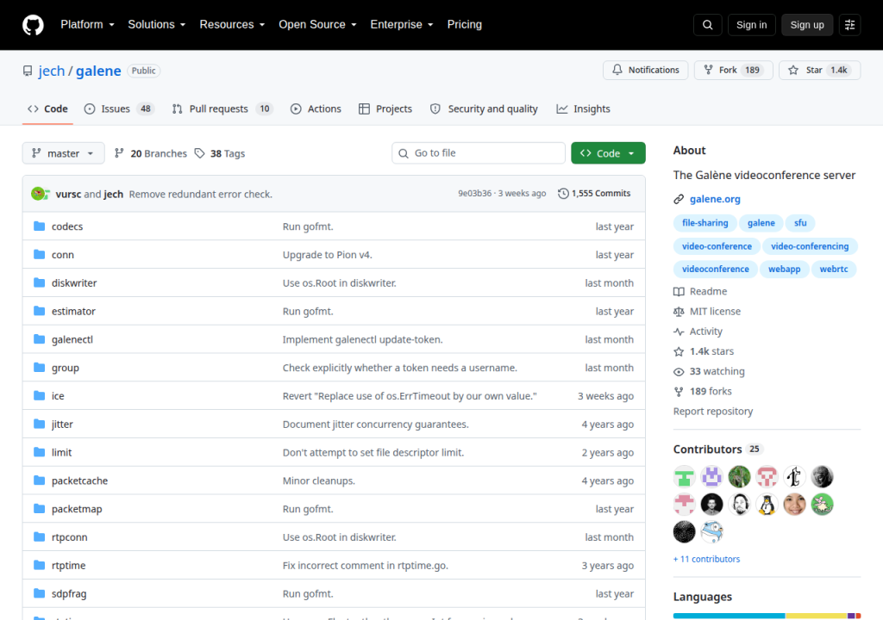The image size is (883, 620).
Task: Open the rtpconn folder
Action: click(x=69, y=537)
